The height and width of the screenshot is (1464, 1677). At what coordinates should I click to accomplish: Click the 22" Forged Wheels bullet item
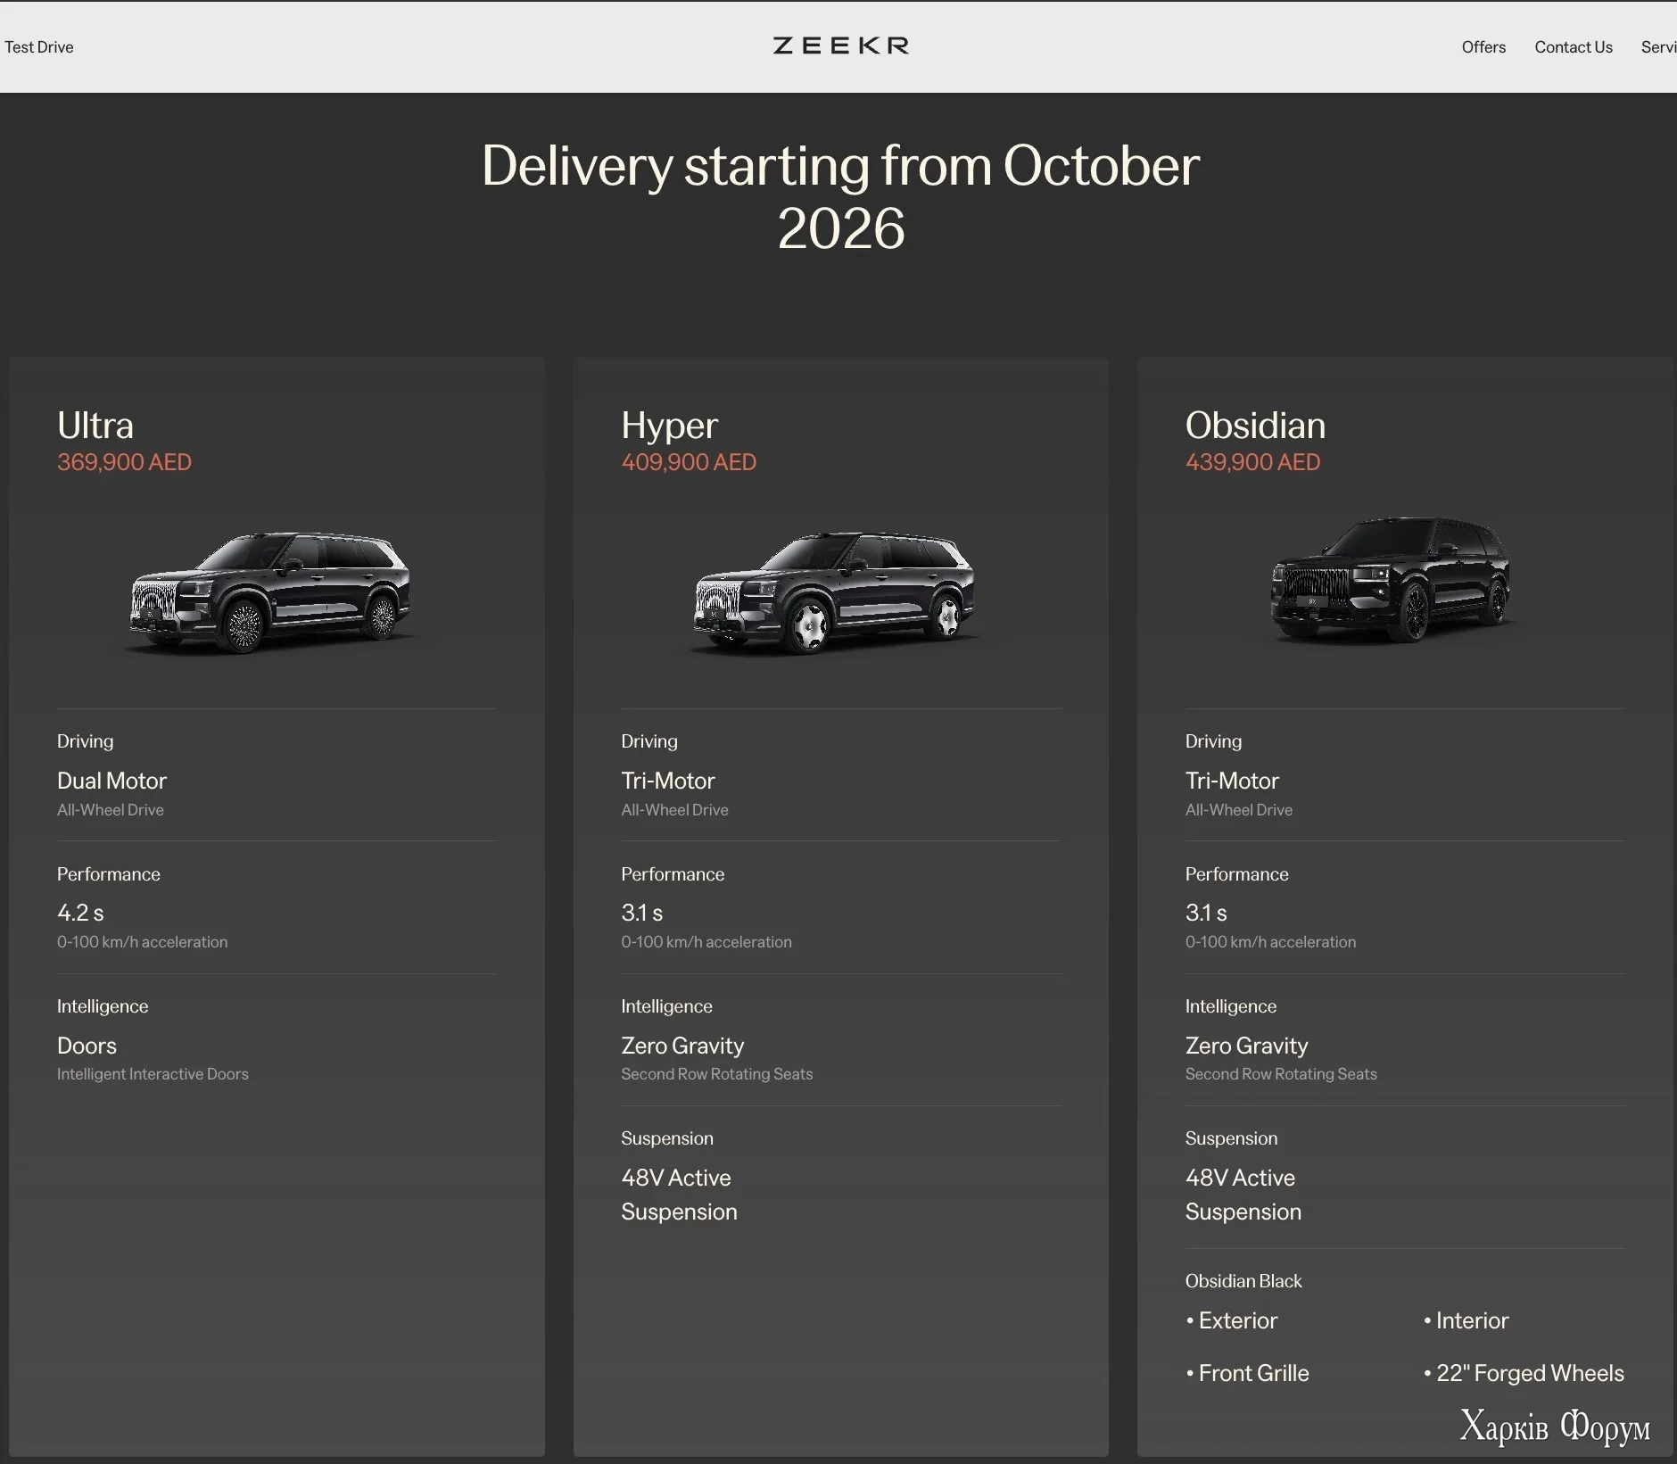(1524, 1373)
